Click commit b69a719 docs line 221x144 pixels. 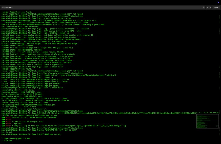click(39, 37)
